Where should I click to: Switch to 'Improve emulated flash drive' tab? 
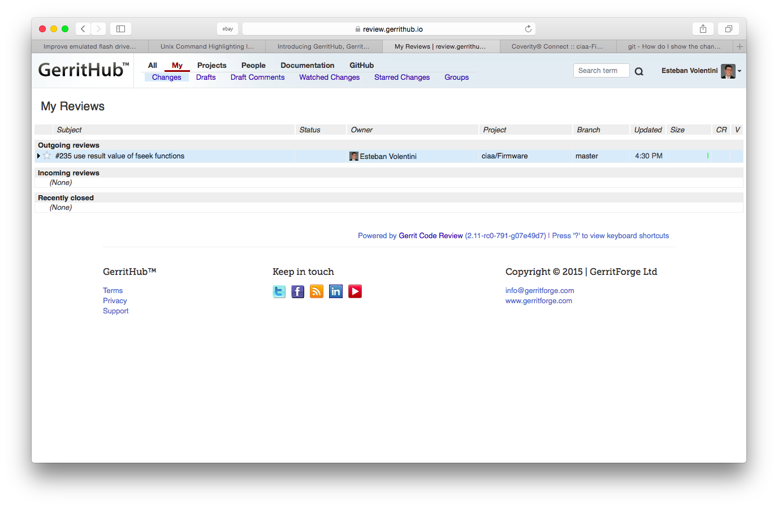point(90,46)
